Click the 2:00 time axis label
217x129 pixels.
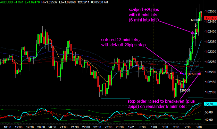click(x=176, y=127)
